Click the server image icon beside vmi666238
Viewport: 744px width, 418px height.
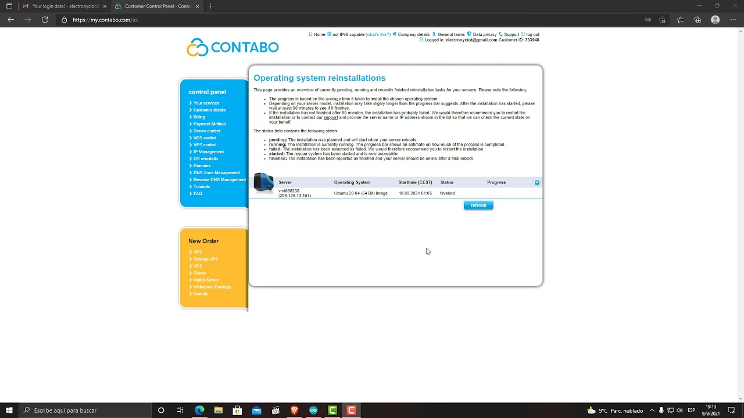tap(264, 183)
